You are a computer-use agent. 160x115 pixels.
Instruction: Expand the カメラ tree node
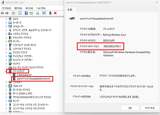[6, 19]
